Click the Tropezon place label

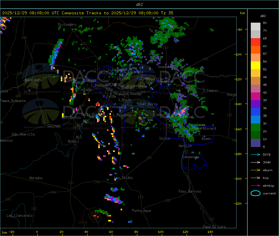(x=122, y=94)
